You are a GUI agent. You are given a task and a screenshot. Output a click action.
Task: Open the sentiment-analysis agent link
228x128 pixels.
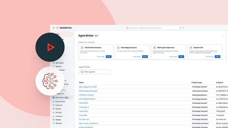86,95
